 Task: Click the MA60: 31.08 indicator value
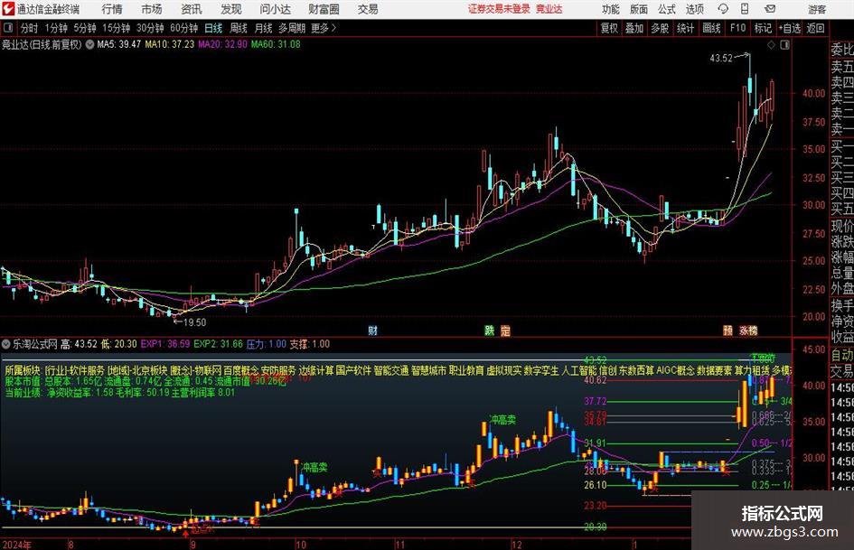276,44
